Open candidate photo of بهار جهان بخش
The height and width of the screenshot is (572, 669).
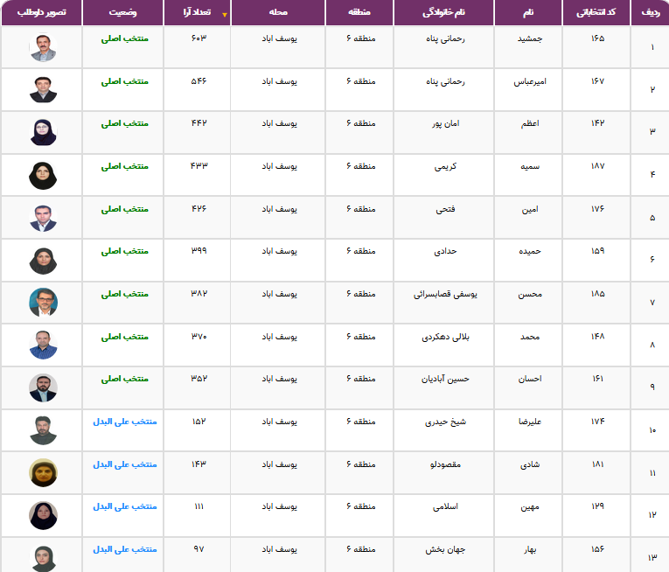coord(43,558)
